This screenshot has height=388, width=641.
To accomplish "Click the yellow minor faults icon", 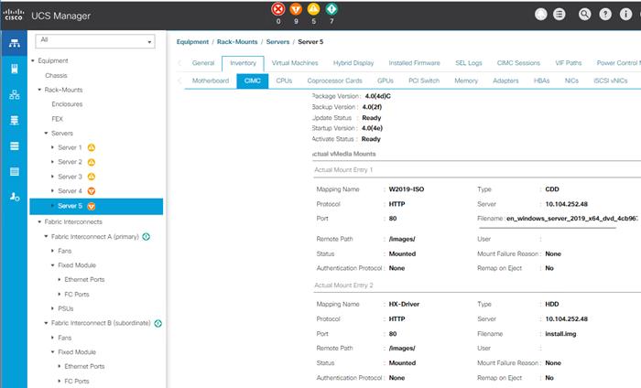I will (x=313, y=9).
